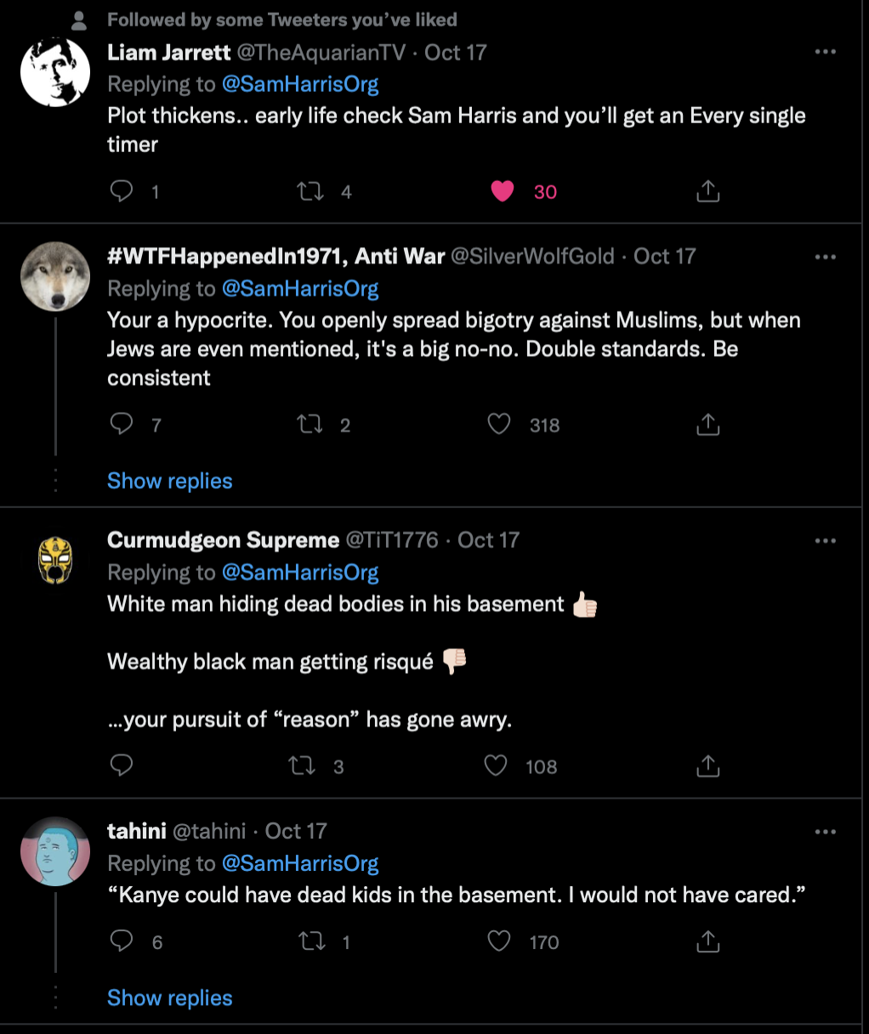Share Curmudgeon Supreme's tweet
869x1034 pixels.
click(x=707, y=766)
